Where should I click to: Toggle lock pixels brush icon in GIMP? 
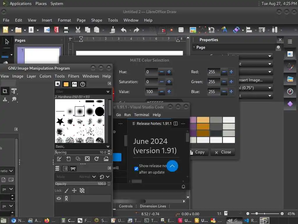(67, 190)
